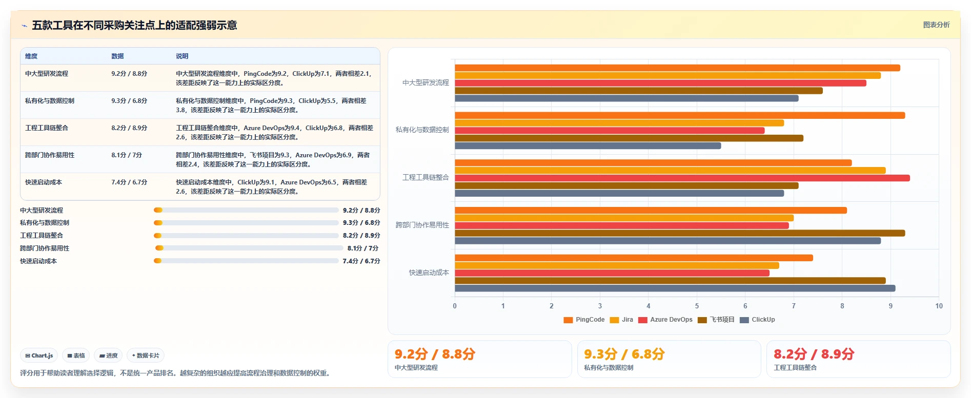Click table value 9.3分 / 6.8分
This screenshot has height=398, width=971.
click(129, 101)
